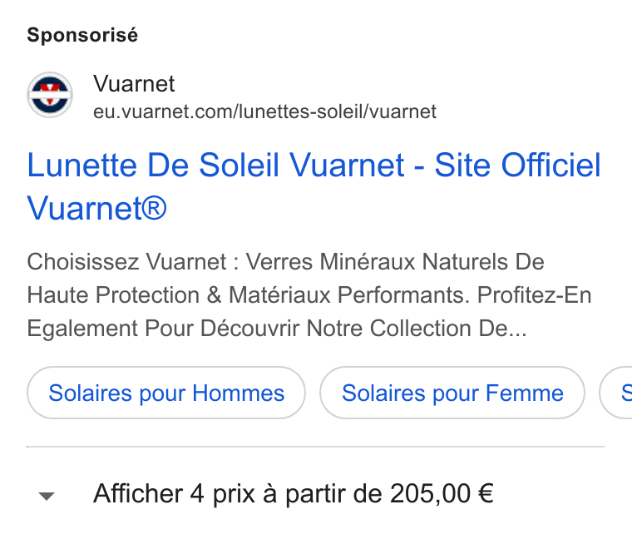Click the partially visible third sitelink chip

617,393
